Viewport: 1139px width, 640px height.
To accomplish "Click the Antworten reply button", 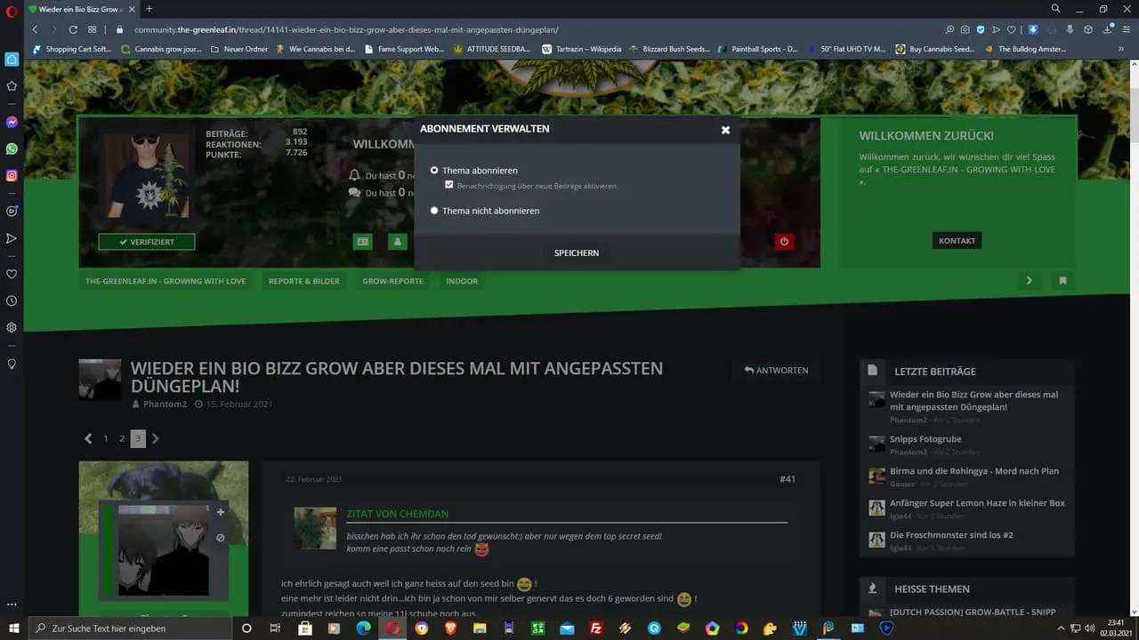I will coord(776,370).
